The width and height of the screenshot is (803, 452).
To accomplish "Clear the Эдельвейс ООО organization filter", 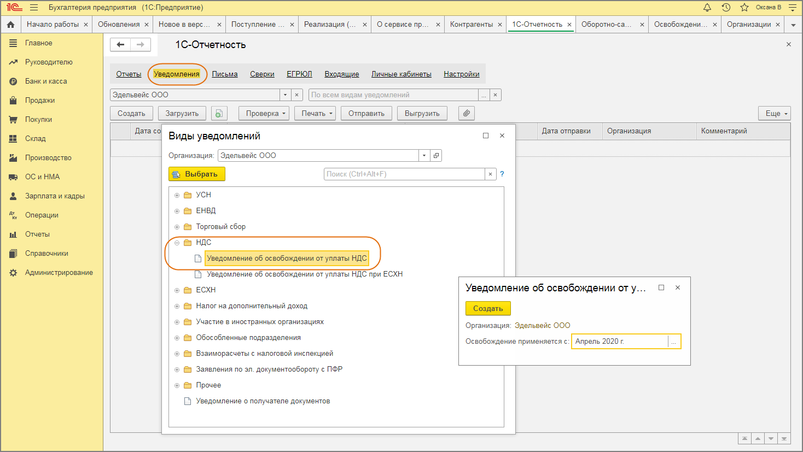I will point(297,95).
